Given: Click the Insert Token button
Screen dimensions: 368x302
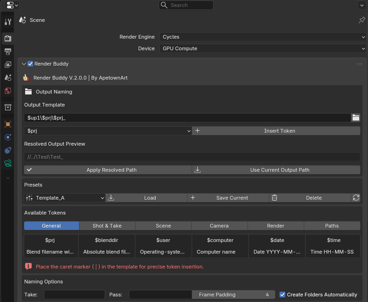Looking at the screenshot, I should (x=276, y=131).
